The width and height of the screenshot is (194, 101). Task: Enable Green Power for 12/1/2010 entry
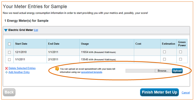tap(180, 52)
